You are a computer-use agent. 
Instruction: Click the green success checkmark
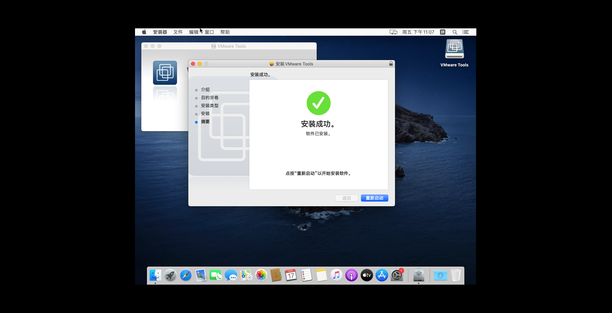coord(319,103)
